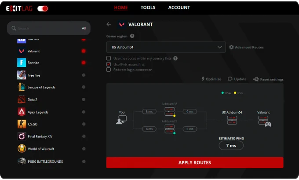Click the Update button

click(x=237, y=79)
